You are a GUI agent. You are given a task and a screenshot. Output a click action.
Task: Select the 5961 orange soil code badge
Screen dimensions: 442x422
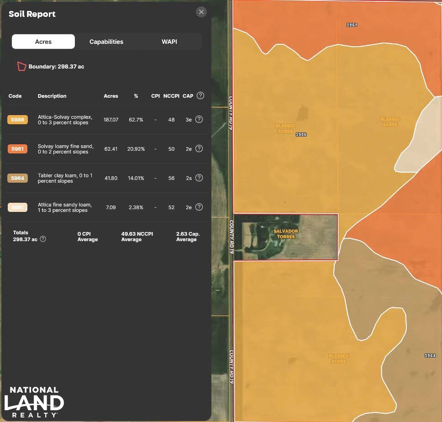click(17, 149)
